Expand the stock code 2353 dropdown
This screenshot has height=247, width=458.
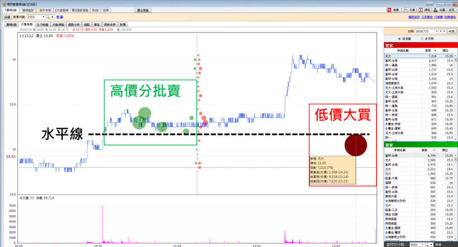click(42, 17)
